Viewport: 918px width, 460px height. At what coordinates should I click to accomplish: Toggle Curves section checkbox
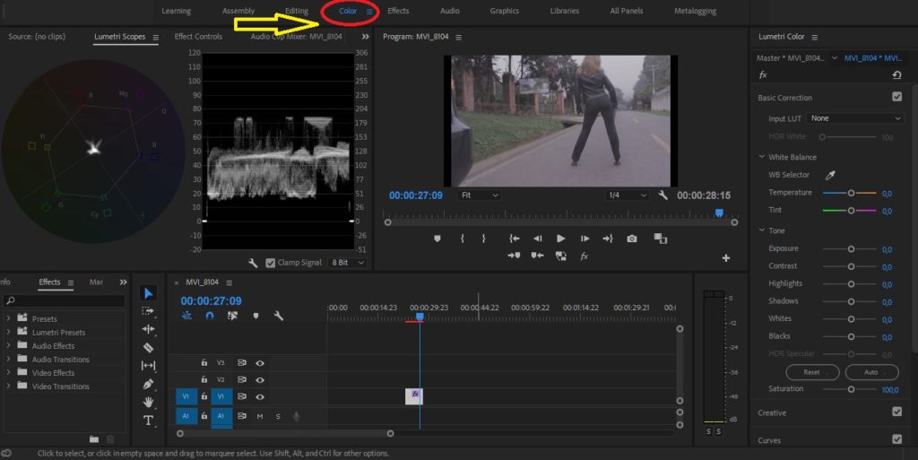pyautogui.click(x=896, y=439)
